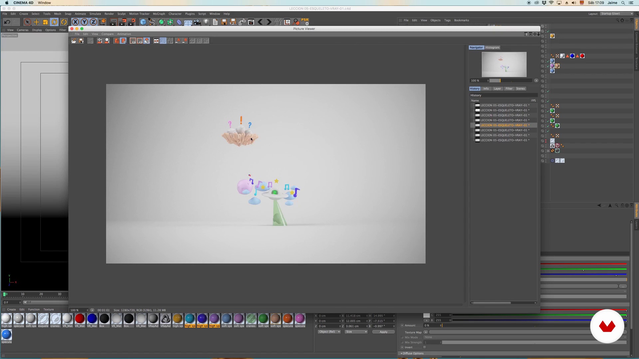Viewport: 639px width, 359px height.
Task: Click the Spotlight search icon
Action: [623, 3]
